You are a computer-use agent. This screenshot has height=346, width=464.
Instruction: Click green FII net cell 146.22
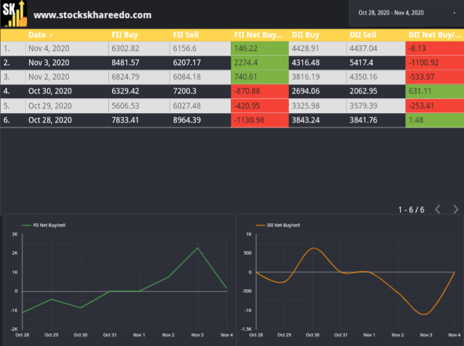tap(260, 48)
